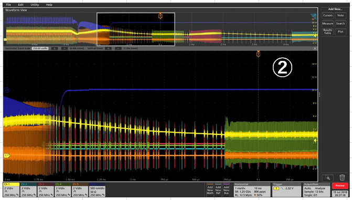The height and width of the screenshot is (200, 352).
Task: Click the zoom magnifier icon in sidebar
Action: click(327, 177)
